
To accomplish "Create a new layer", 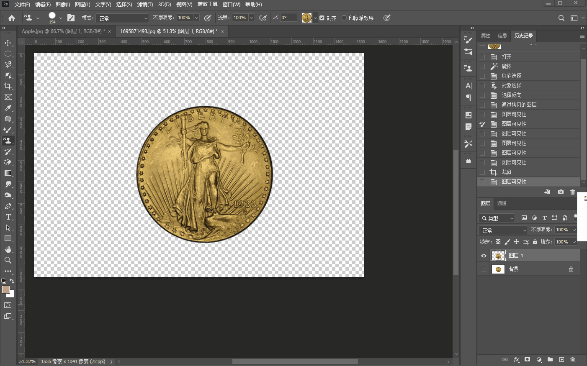I will 561,360.
